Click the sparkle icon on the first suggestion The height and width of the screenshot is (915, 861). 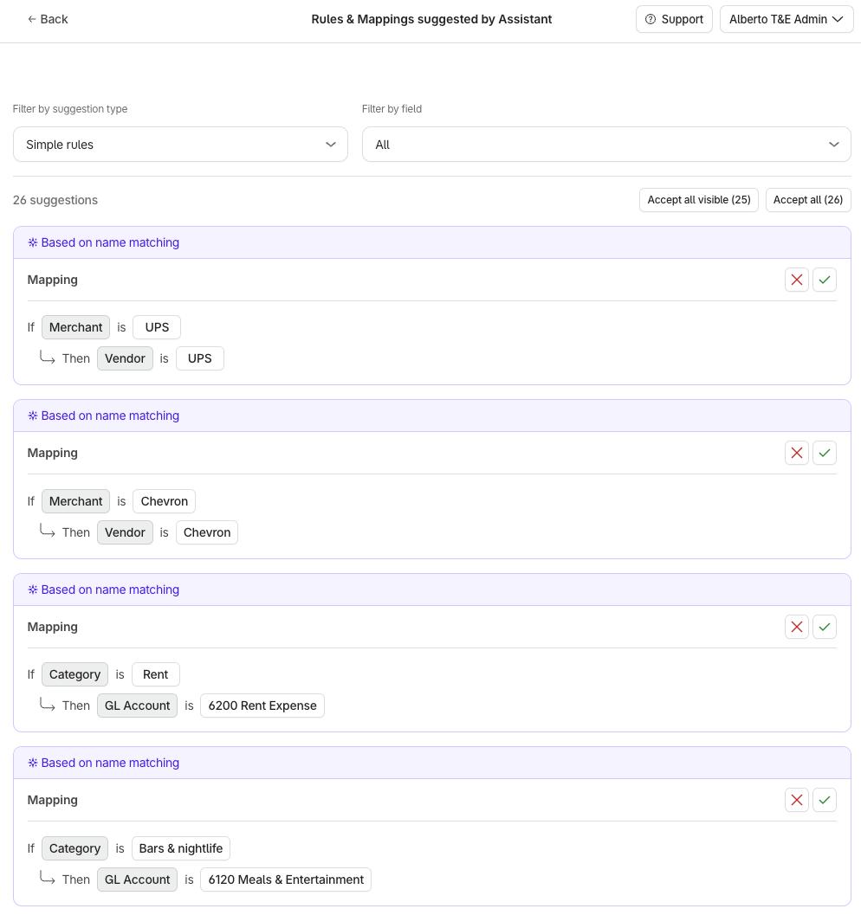(32, 242)
